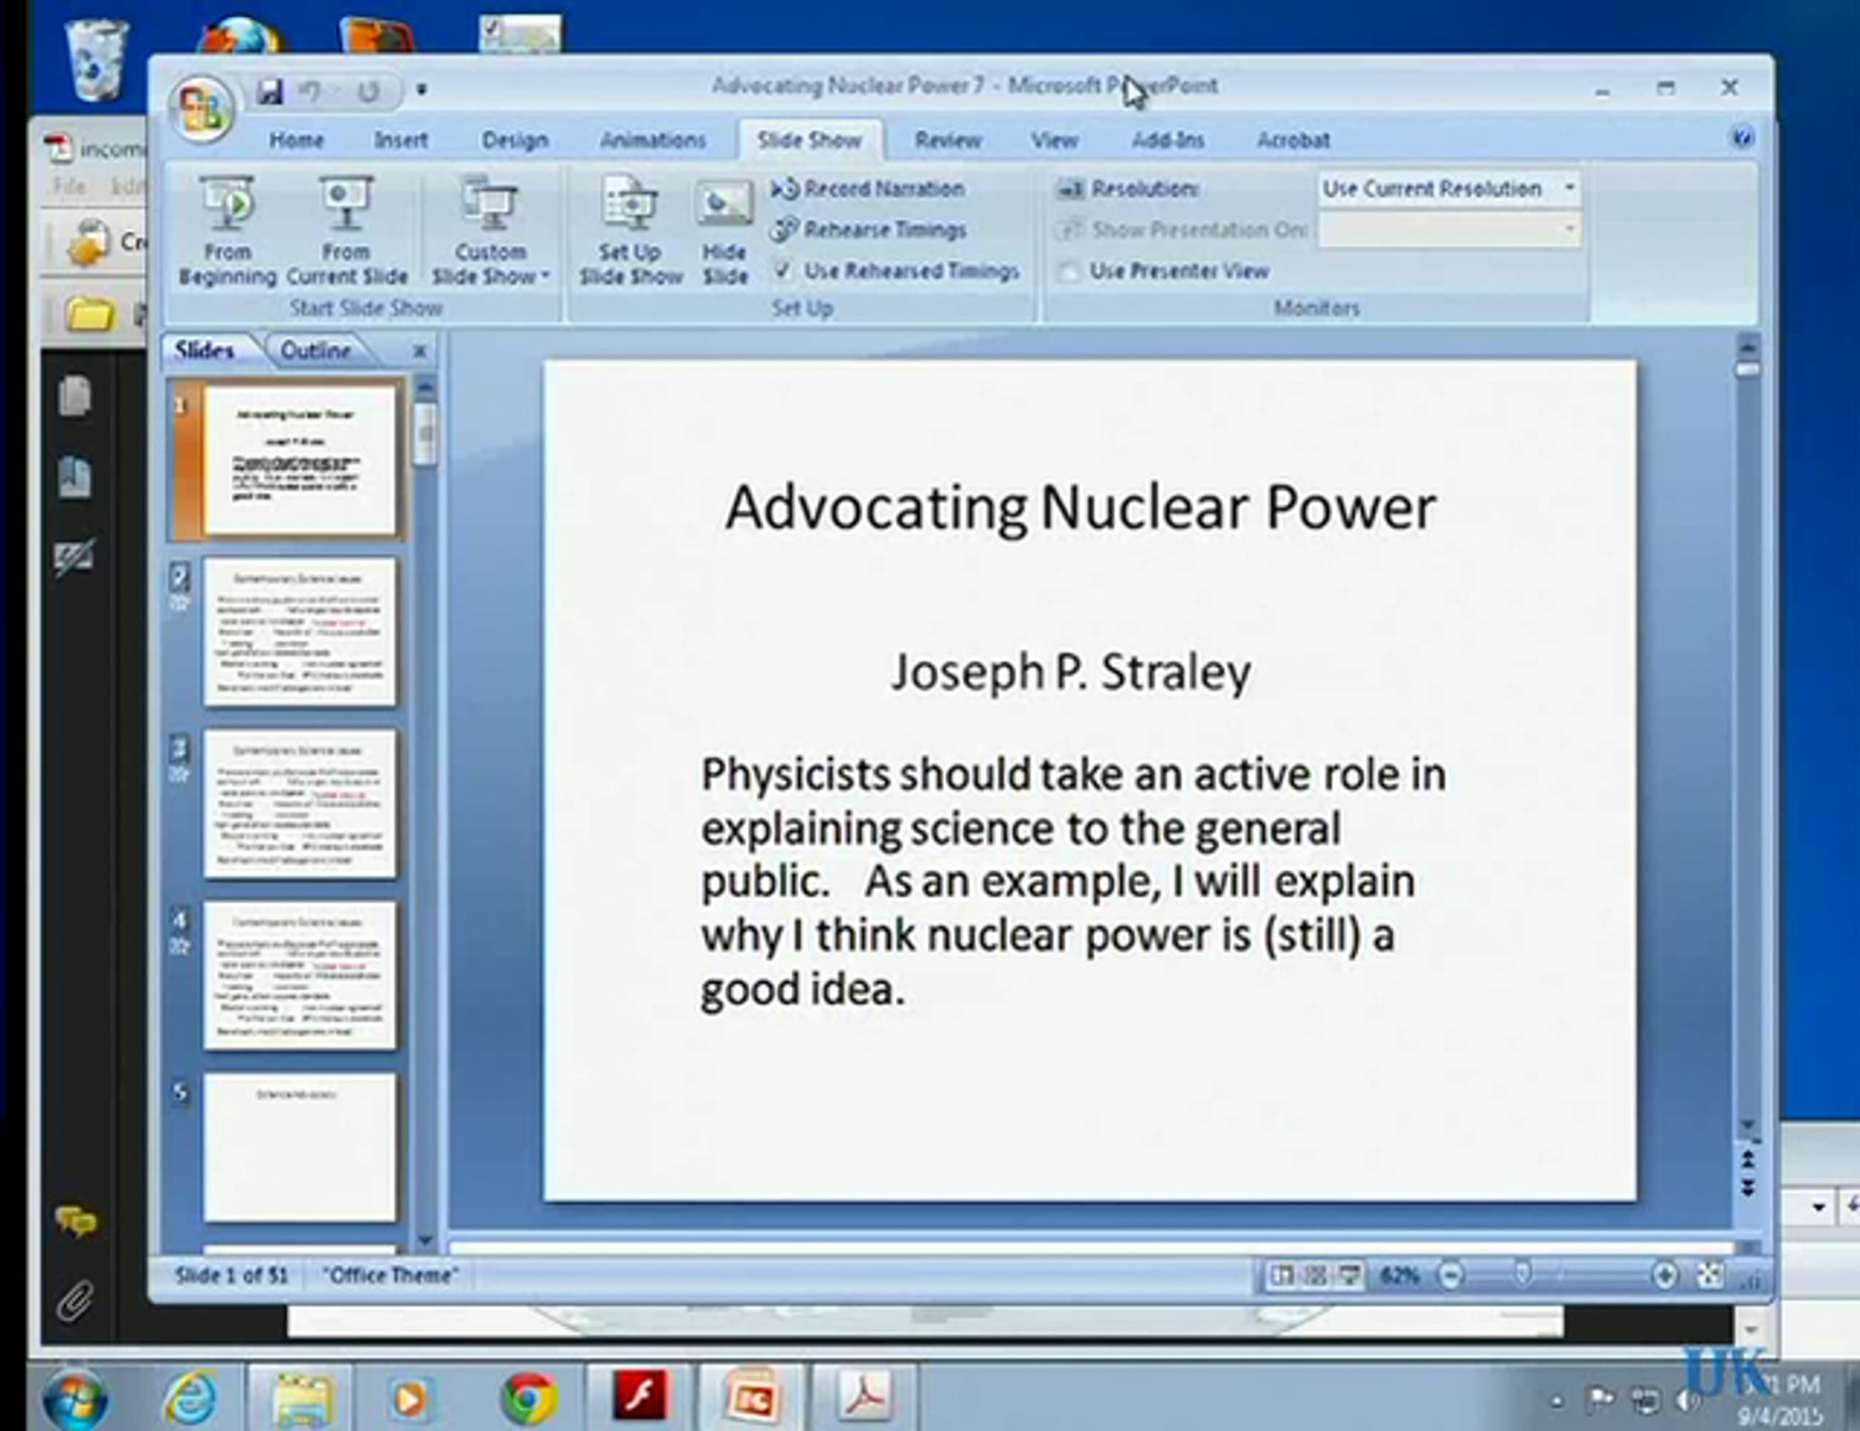Open the Design ribbon tab
The width and height of the screenshot is (1860, 1431).
coord(515,140)
